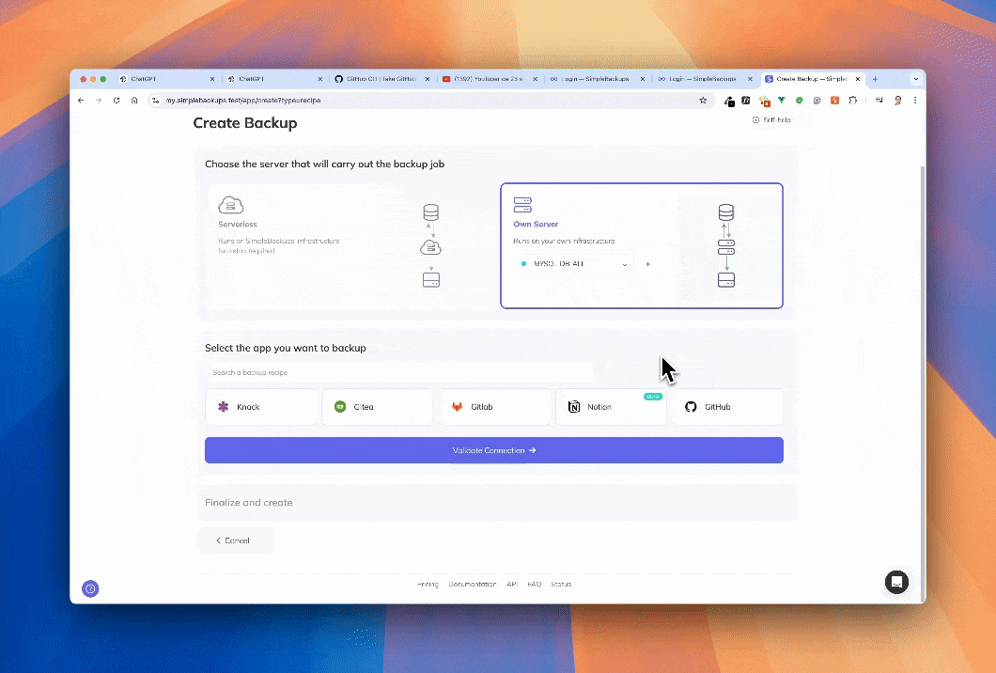996x673 pixels.
Task: Pick the Gitlab app to back up
Action: (494, 407)
